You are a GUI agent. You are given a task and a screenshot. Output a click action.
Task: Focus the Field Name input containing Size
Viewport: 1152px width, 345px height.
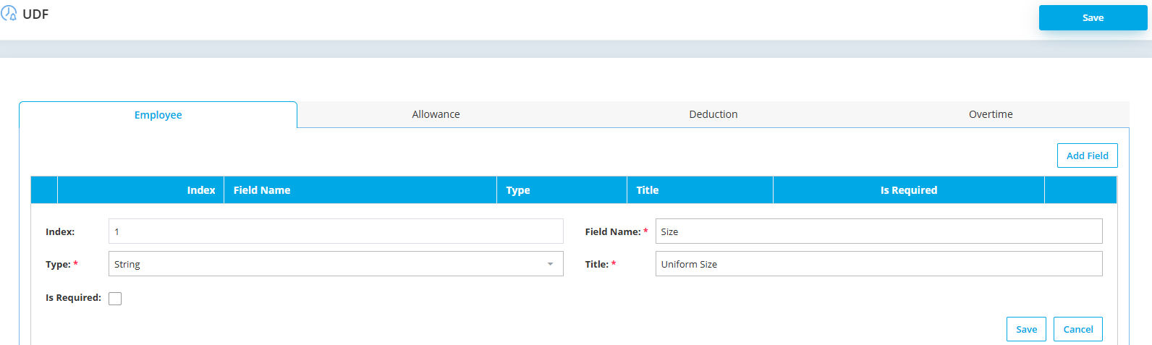[x=878, y=231]
